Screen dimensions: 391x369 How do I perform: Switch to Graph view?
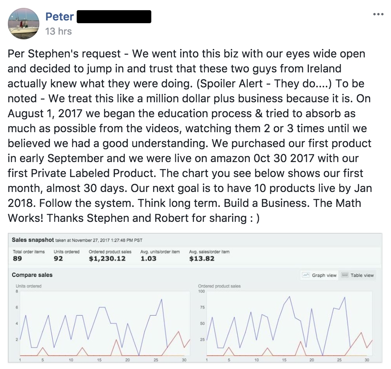[x=319, y=275]
